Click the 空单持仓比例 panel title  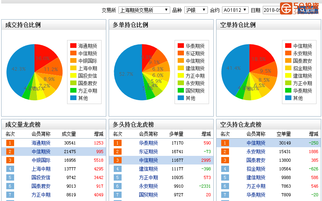[x=238, y=25]
